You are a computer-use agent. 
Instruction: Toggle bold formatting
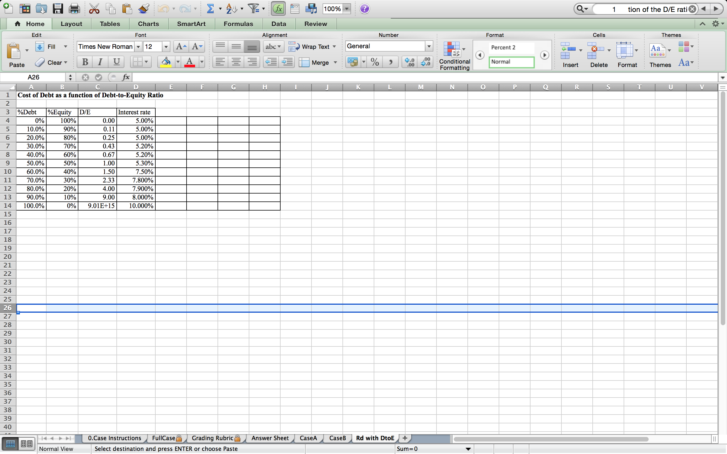(x=84, y=62)
